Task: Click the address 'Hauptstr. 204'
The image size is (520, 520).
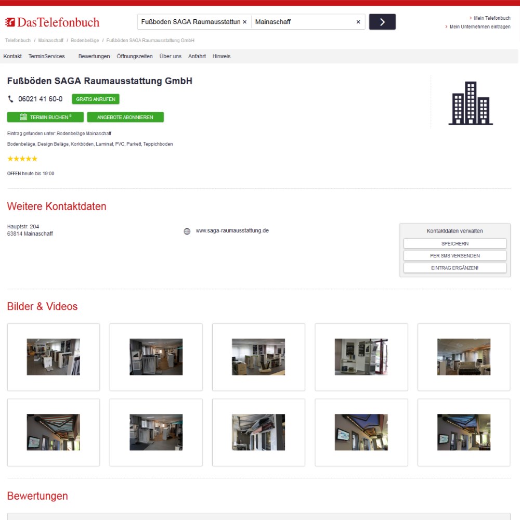Action: (23, 227)
